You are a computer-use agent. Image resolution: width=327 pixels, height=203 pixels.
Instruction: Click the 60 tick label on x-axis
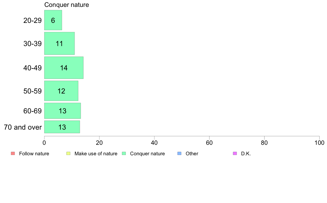point(209,143)
